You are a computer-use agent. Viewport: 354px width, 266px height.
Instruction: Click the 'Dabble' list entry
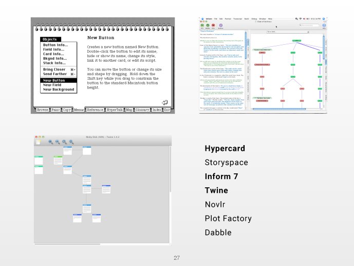pos(218,233)
